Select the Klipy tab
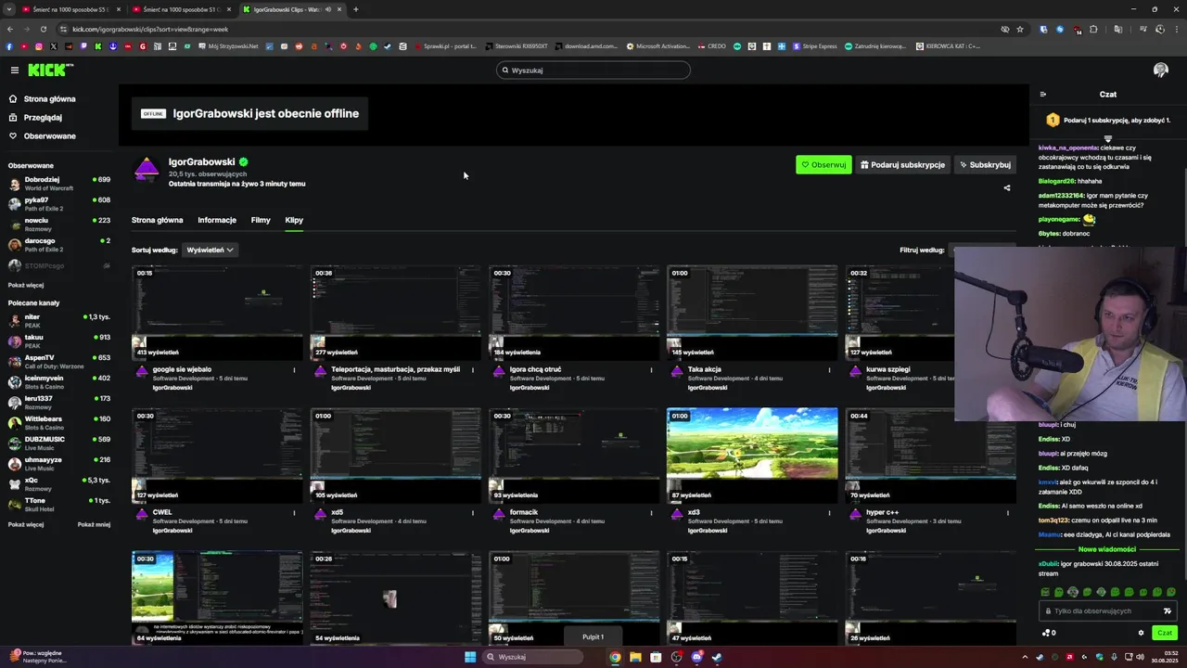The height and width of the screenshot is (668, 1187). (294, 220)
